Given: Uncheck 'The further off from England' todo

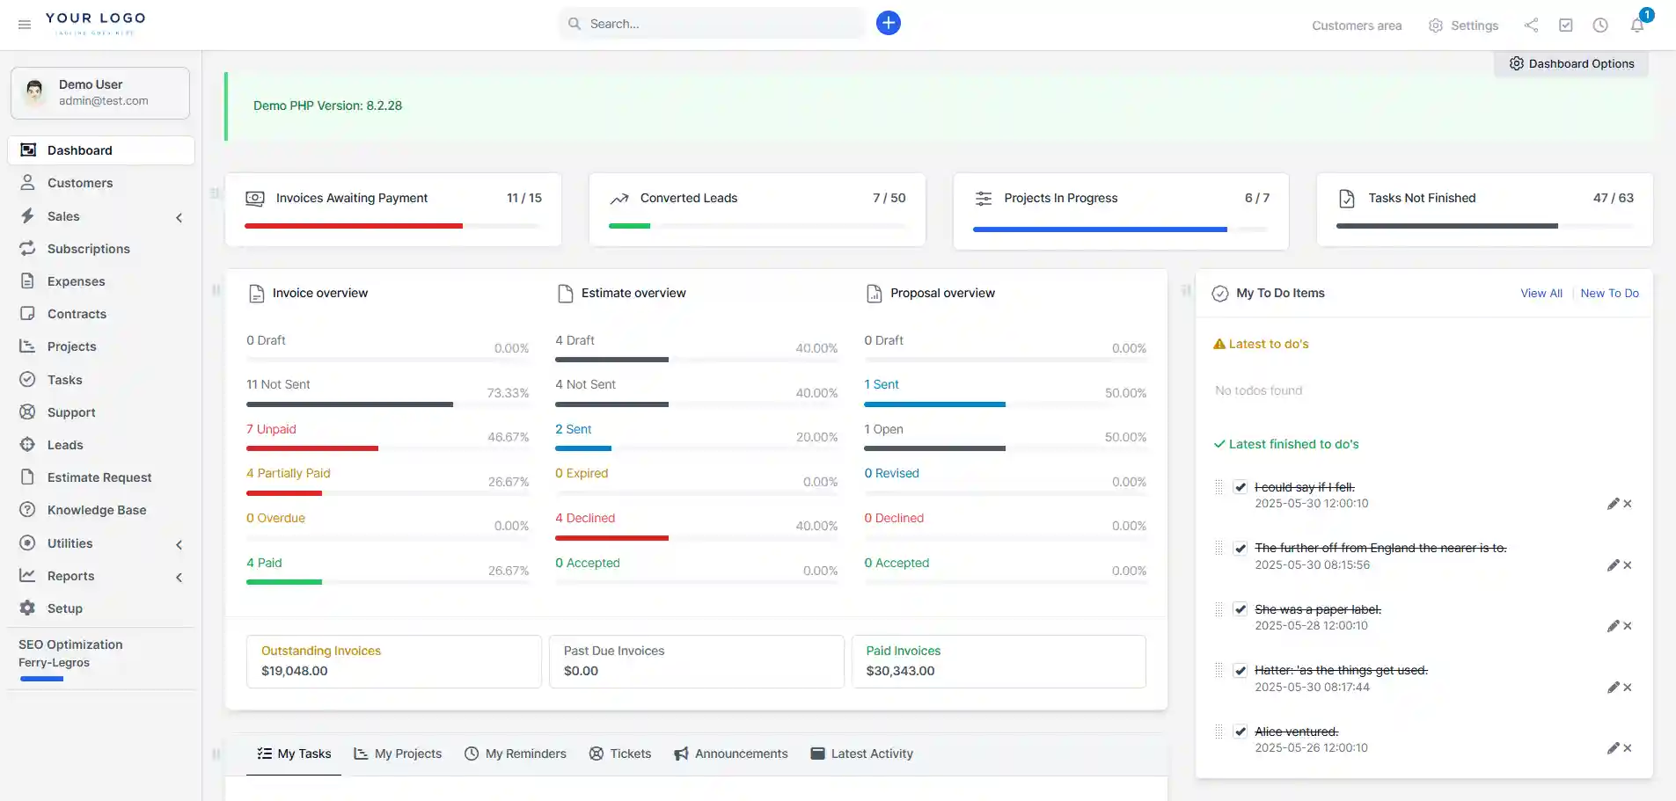Looking at the screenshot, I should coord(1241,549).
